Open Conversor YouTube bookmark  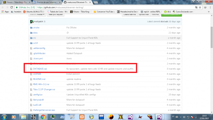104,12
